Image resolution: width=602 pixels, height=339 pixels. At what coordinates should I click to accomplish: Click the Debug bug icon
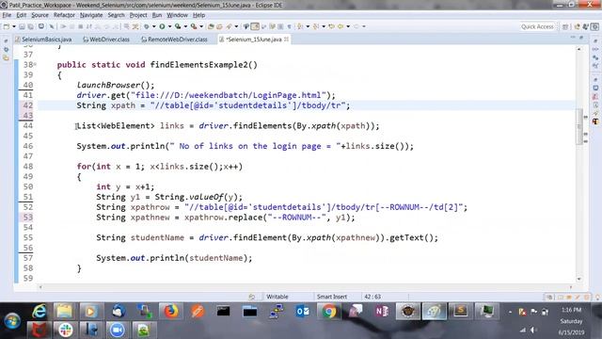tap(147, 26)
